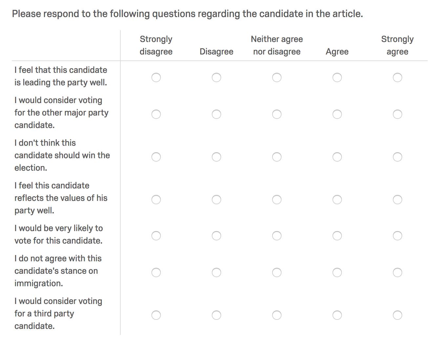Mark Disagree for stance on immigration statement
This screenshot has height=346, width=431.
tap(216, 272)
